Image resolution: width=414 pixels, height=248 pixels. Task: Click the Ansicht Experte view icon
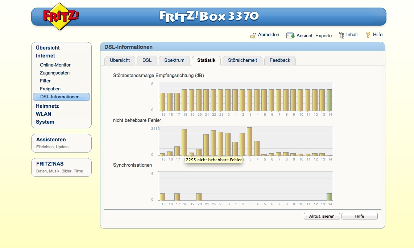pos(290,35)
